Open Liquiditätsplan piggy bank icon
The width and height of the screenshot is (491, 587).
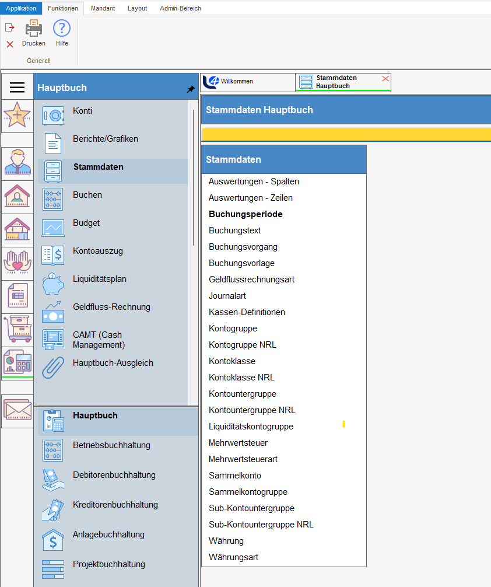53,284
